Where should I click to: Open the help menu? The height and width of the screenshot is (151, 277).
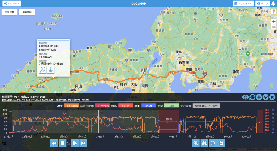(x=262, y=3)
